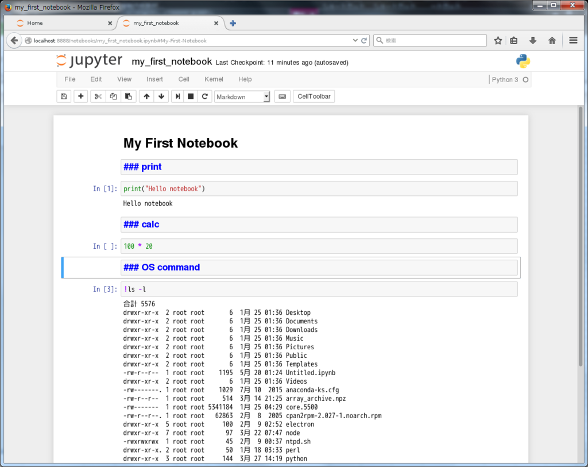Move the selected cell down with the arrow icon

click(161, 97)
